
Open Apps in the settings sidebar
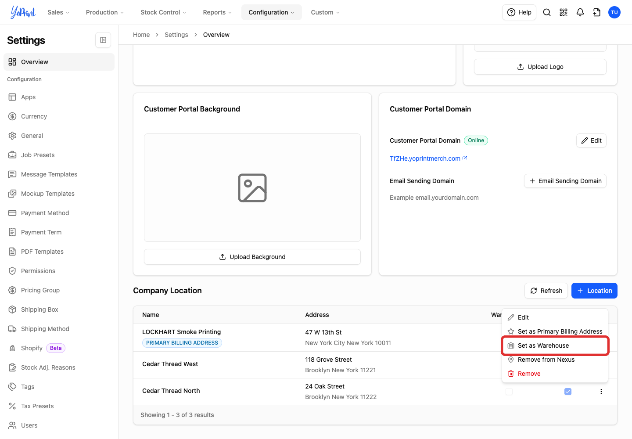coord(59,97)
